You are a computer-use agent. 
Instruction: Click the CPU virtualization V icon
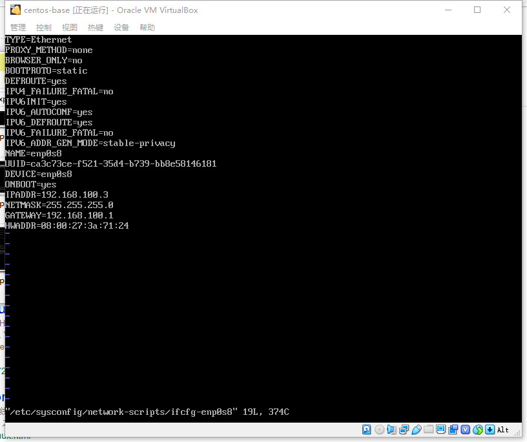[x=466, y=430]
